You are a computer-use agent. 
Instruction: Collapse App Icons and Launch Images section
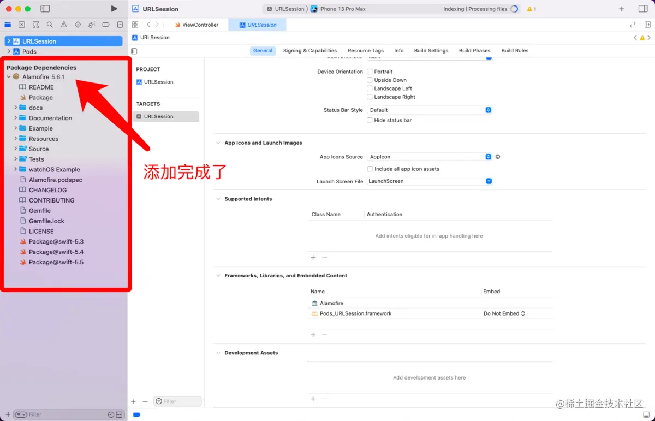[x=218, y=143]
